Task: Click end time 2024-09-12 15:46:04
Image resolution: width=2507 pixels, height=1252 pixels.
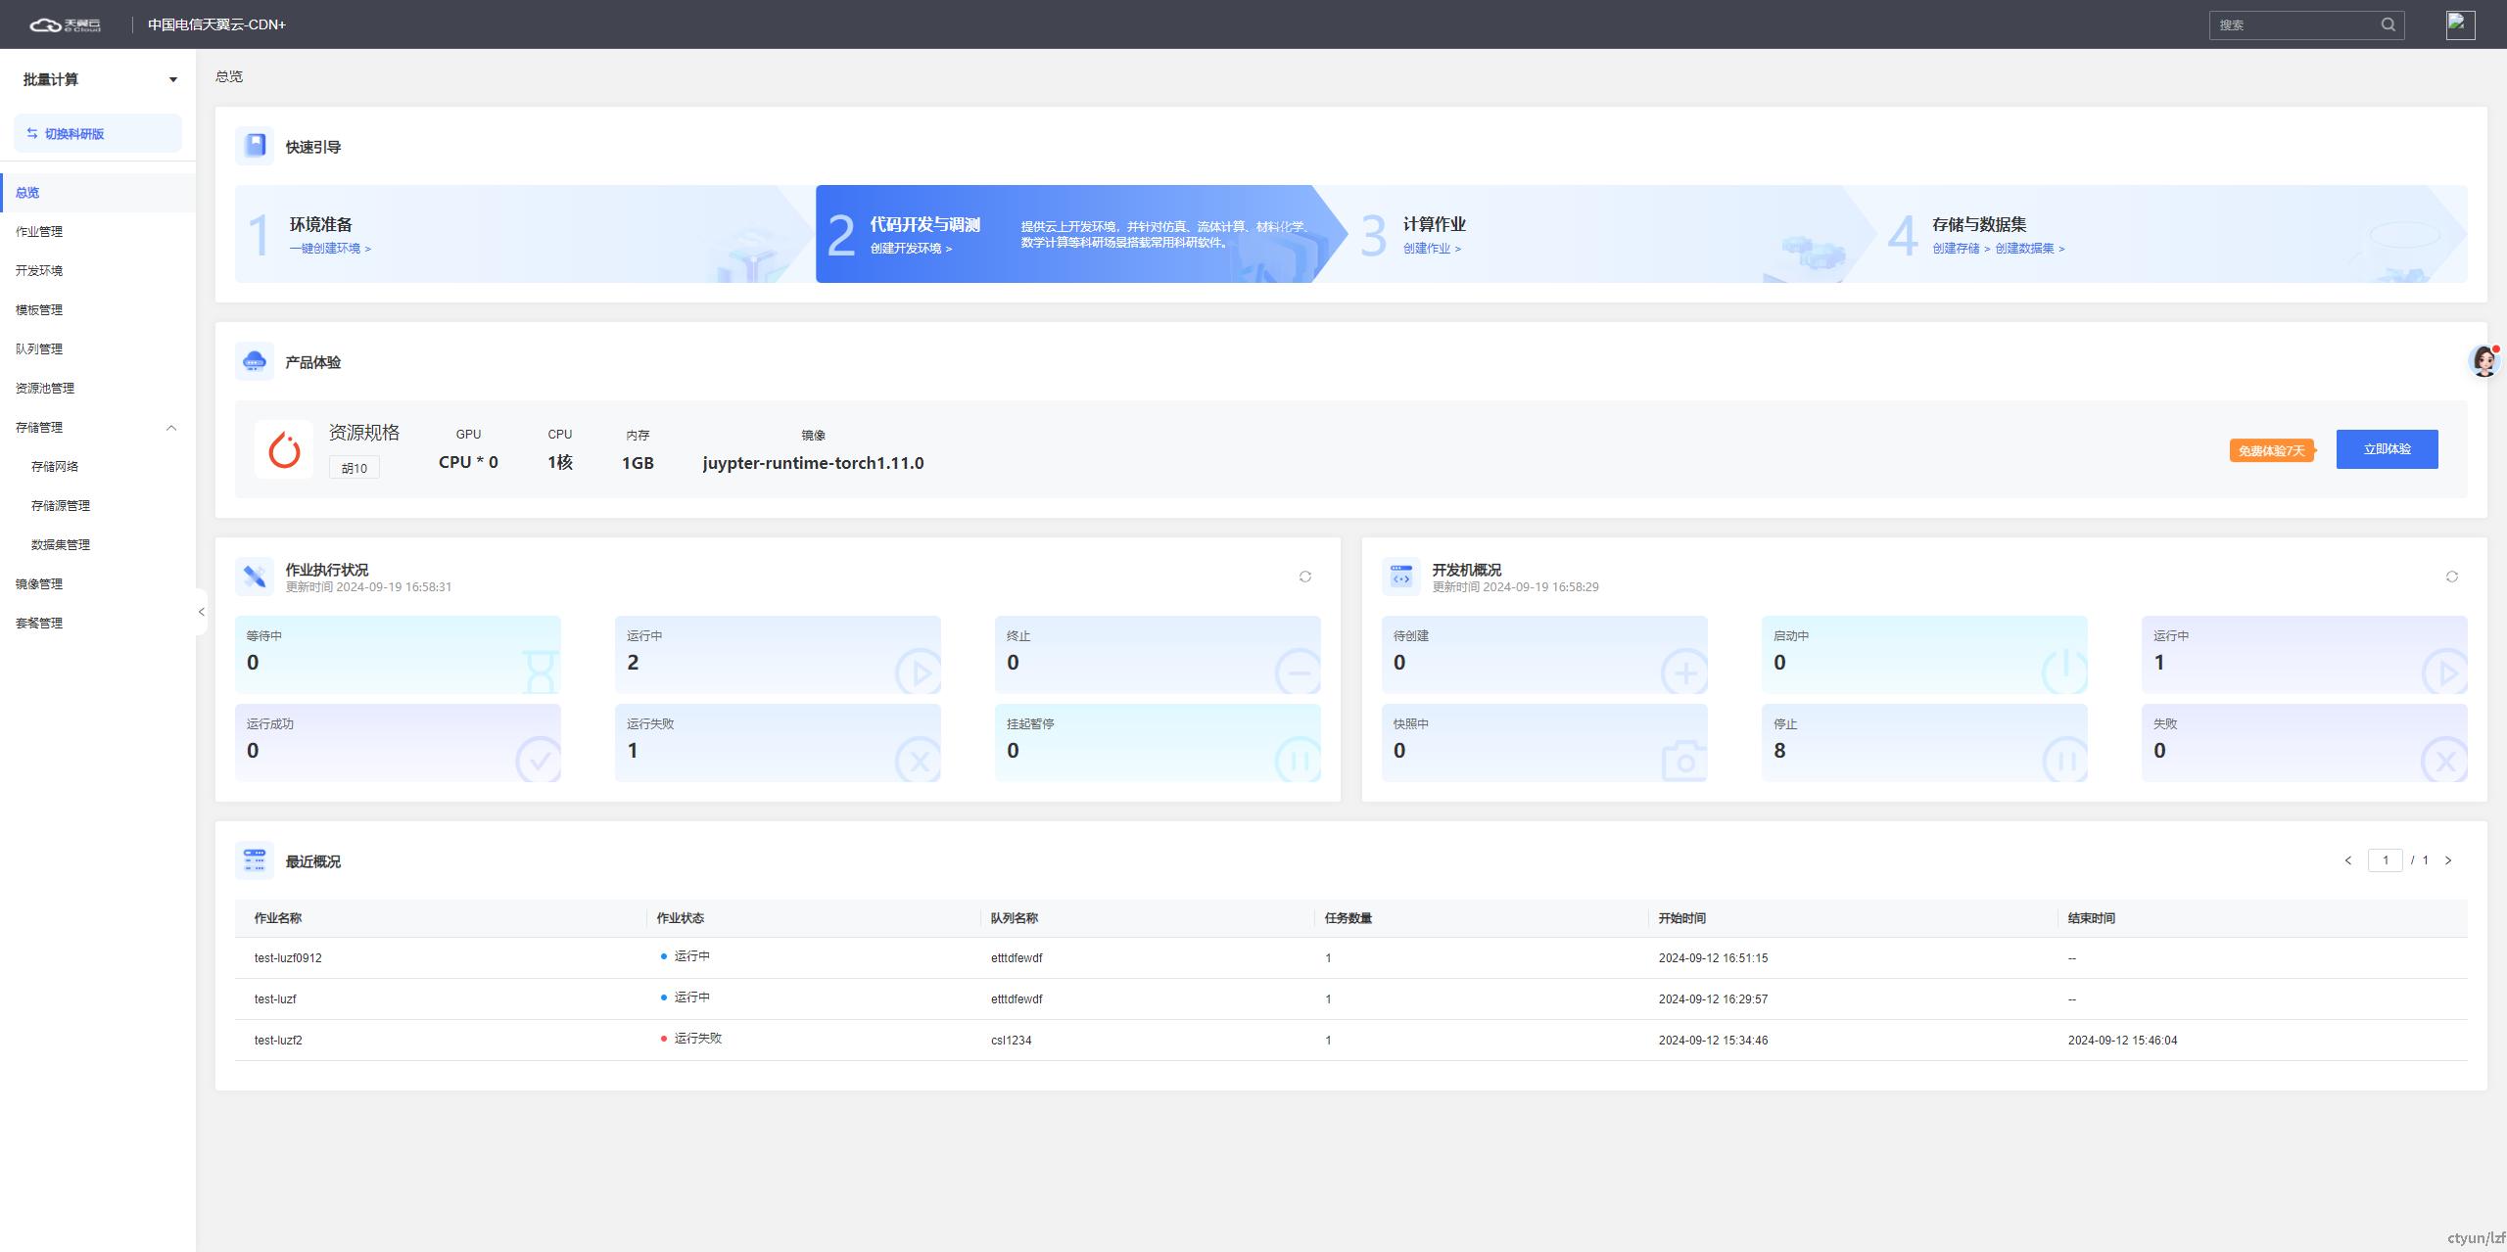Action: pos(2122,1041)
